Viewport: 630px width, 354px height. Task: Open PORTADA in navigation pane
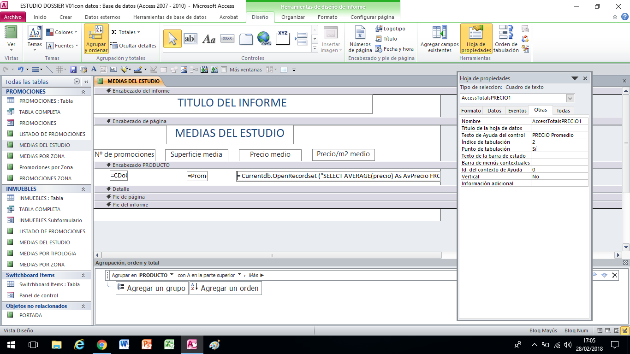click(x=30, y=315)
